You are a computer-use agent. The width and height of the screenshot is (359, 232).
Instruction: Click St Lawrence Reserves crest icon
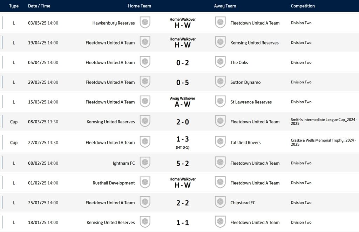pyautogui.click(x=220, y=101)
